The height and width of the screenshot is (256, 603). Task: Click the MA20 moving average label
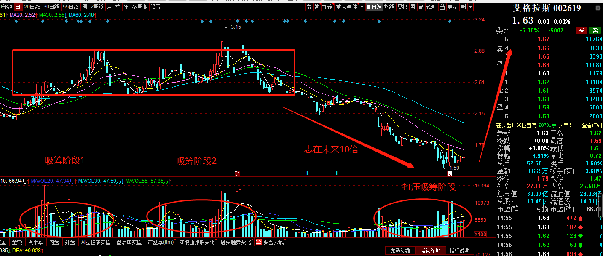coord(24,15)
